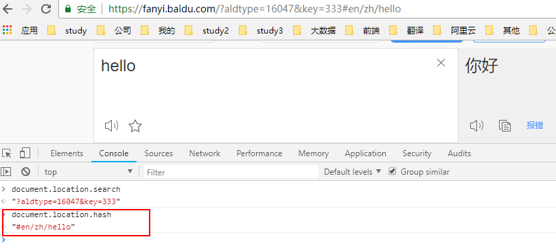The height and width of the screenshot is (248, 556).
Task: Open the top context dropdown
Action: pyautogui.click(x=88, y=172)
